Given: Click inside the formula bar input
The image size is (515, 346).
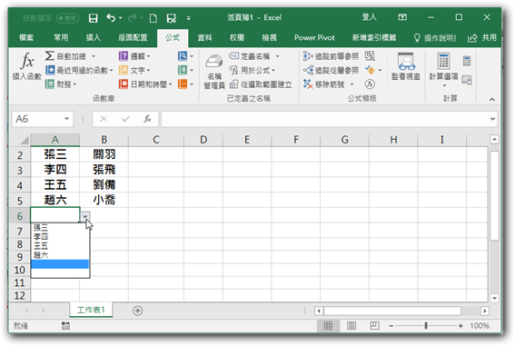Looking at the screenshot, I should [x=324, y=119].
